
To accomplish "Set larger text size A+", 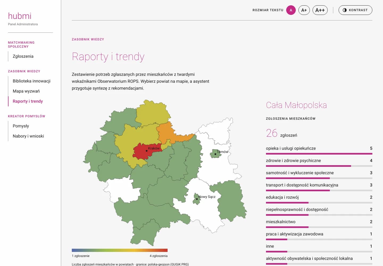I will pyautogui.click(x=304, y=10).
